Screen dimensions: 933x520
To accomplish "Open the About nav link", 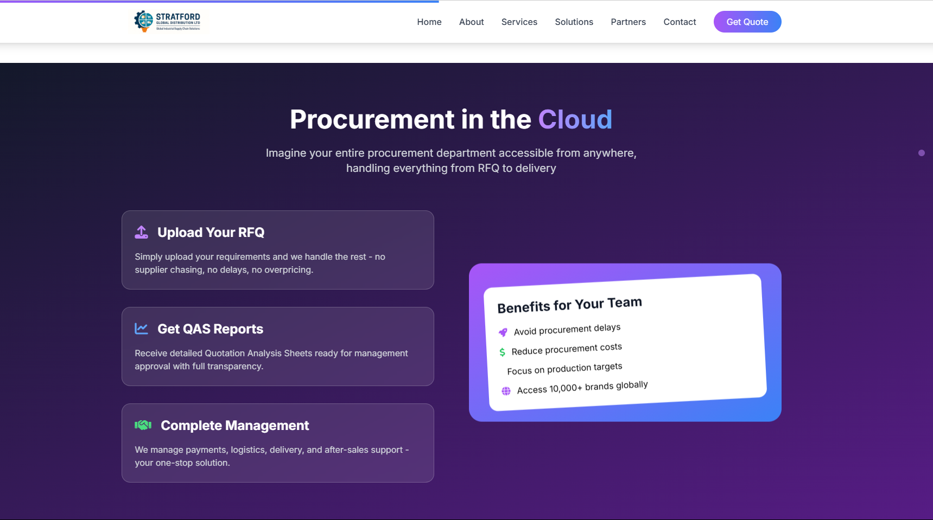I will point(471,22).
